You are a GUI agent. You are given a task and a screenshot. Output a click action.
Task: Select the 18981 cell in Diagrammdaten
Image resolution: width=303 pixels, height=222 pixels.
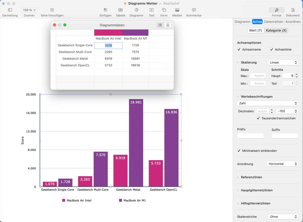(136, 59)
